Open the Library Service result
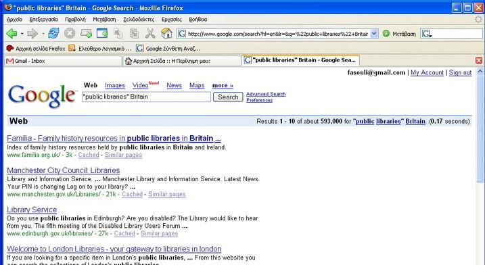This screenshot has height=265, width=485. pyautogui.click(x=32, y=210)
